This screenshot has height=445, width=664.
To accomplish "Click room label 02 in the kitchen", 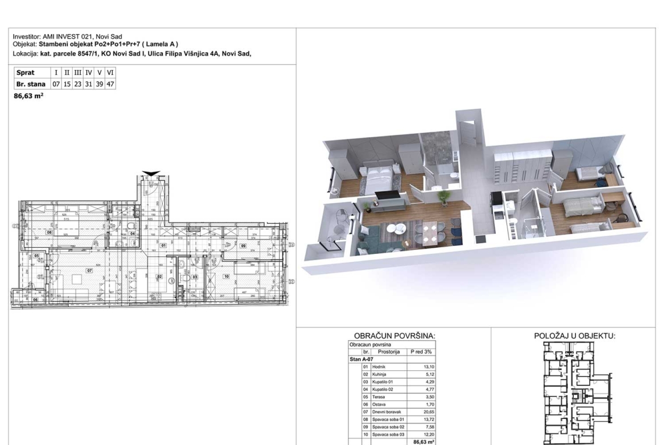I will pos(159,277).
